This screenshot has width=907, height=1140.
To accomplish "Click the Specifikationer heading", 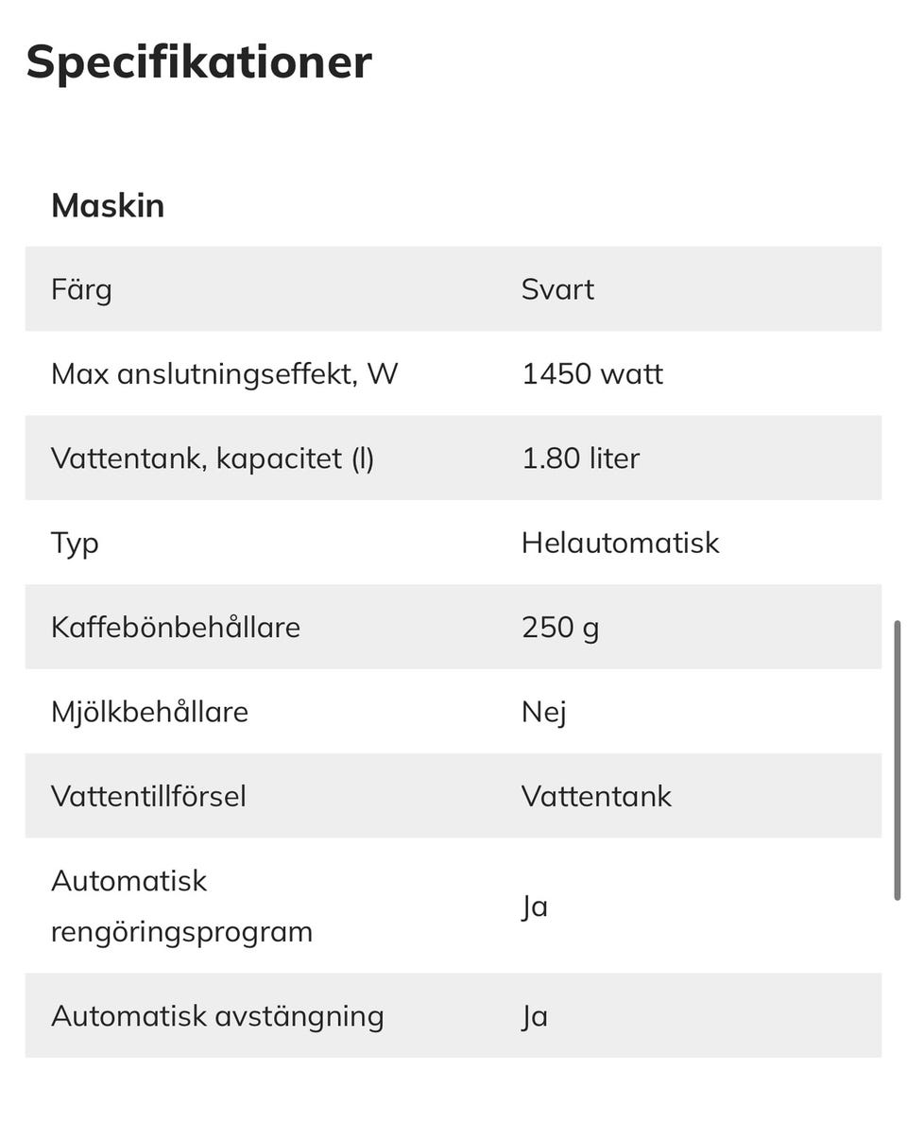I will [x=198, y=62].
